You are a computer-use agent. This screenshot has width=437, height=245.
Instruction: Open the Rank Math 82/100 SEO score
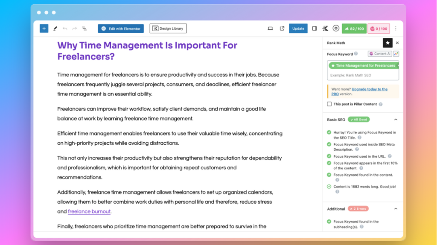tap(354, 28)
